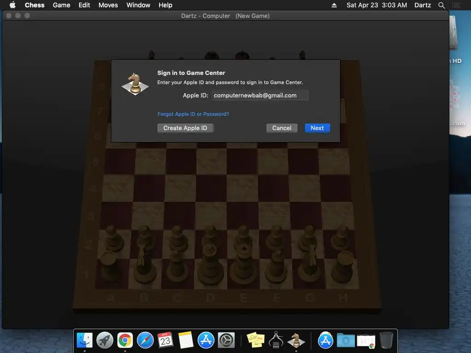Open the Trash in the dock
The width and height of the screenshot is (471, 353).
(386, 341)
